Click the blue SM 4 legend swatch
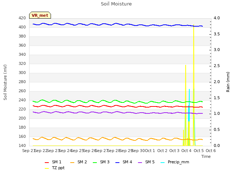Image resolution: width=233 pixels, height=175 pixels. (x=117, y=163)
